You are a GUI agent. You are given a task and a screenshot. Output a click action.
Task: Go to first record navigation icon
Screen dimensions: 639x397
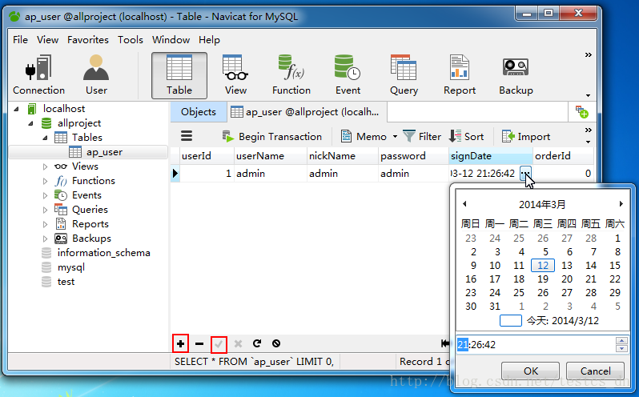pyautogui.click(x=445, y=343)
